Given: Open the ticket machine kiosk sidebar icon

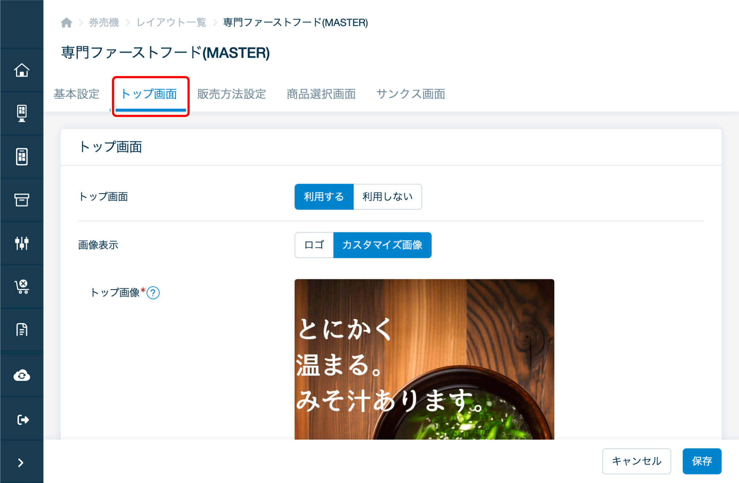Looking at the screenshot, I should coord(22,113).
